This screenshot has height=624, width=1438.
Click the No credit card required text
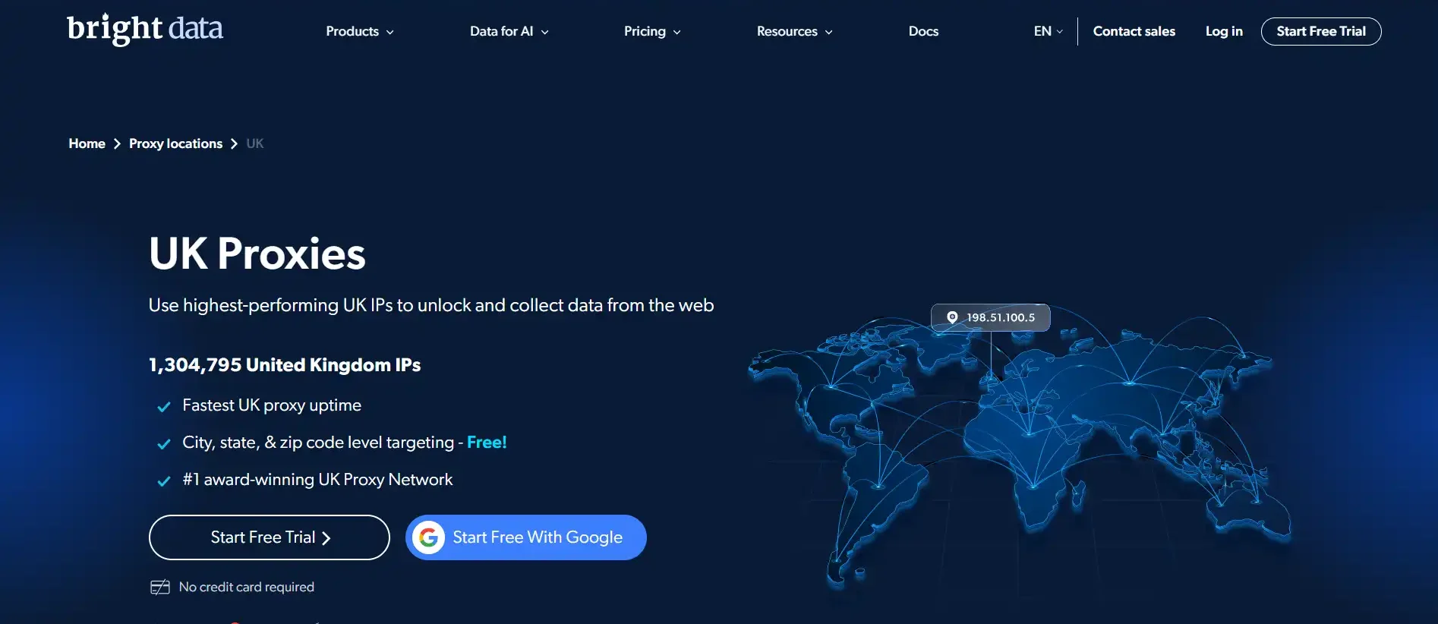pos(247,587)
